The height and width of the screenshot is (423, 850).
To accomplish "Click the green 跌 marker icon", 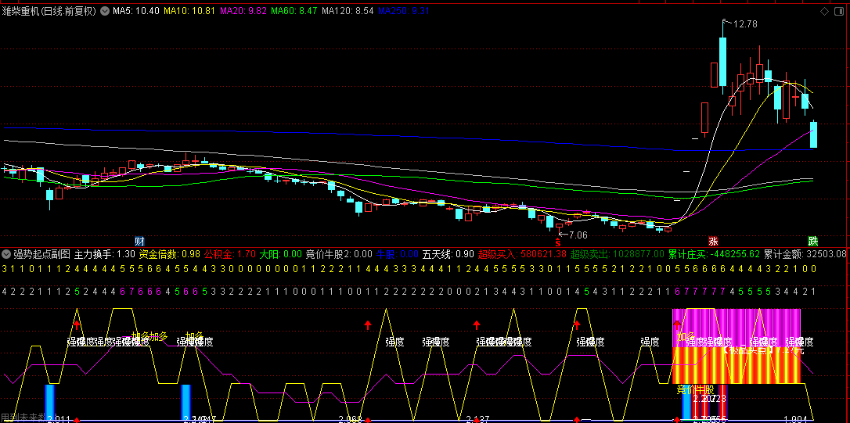I will point(813,240).
